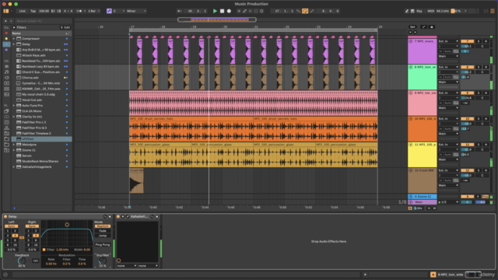This screenshot has height=280, width=498.
Task: Click the Crash 909 audio clip
Action: pos(137,181)
